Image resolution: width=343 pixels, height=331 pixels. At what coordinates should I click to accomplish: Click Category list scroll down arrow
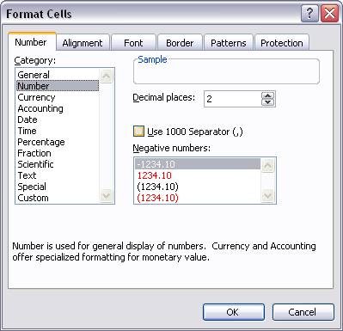[107, 196]
